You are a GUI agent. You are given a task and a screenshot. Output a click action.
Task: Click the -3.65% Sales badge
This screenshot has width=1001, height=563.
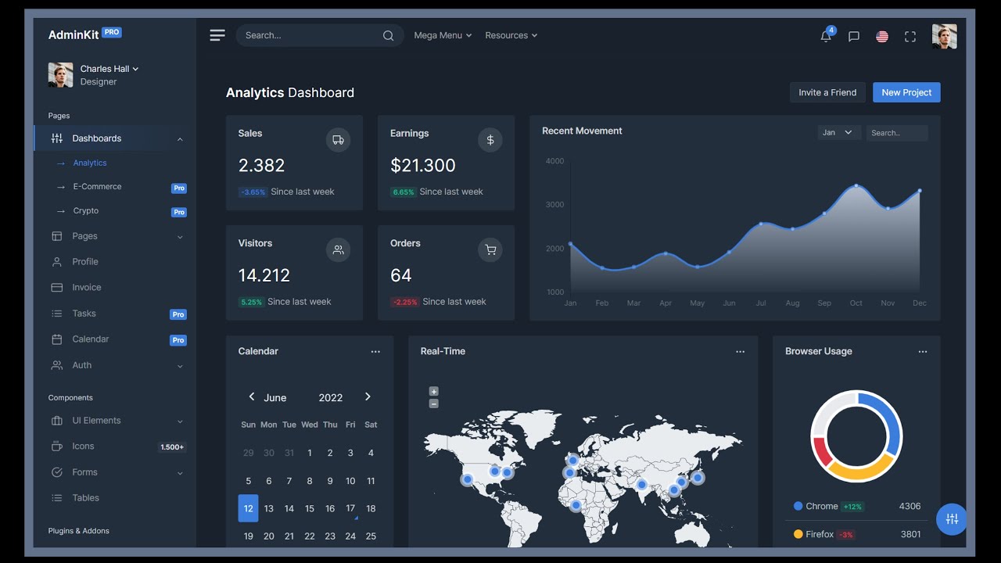pos(253,192)
